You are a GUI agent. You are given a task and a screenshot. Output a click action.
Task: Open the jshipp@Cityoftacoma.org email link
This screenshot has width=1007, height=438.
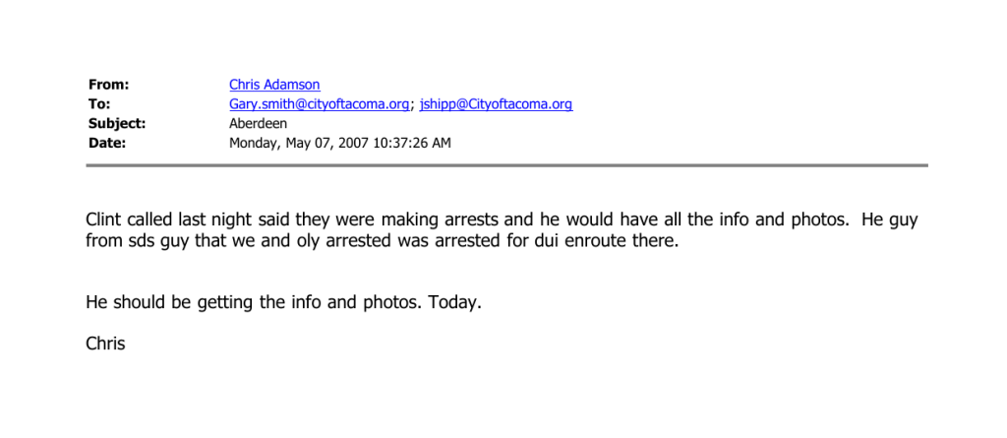(496, 104)
